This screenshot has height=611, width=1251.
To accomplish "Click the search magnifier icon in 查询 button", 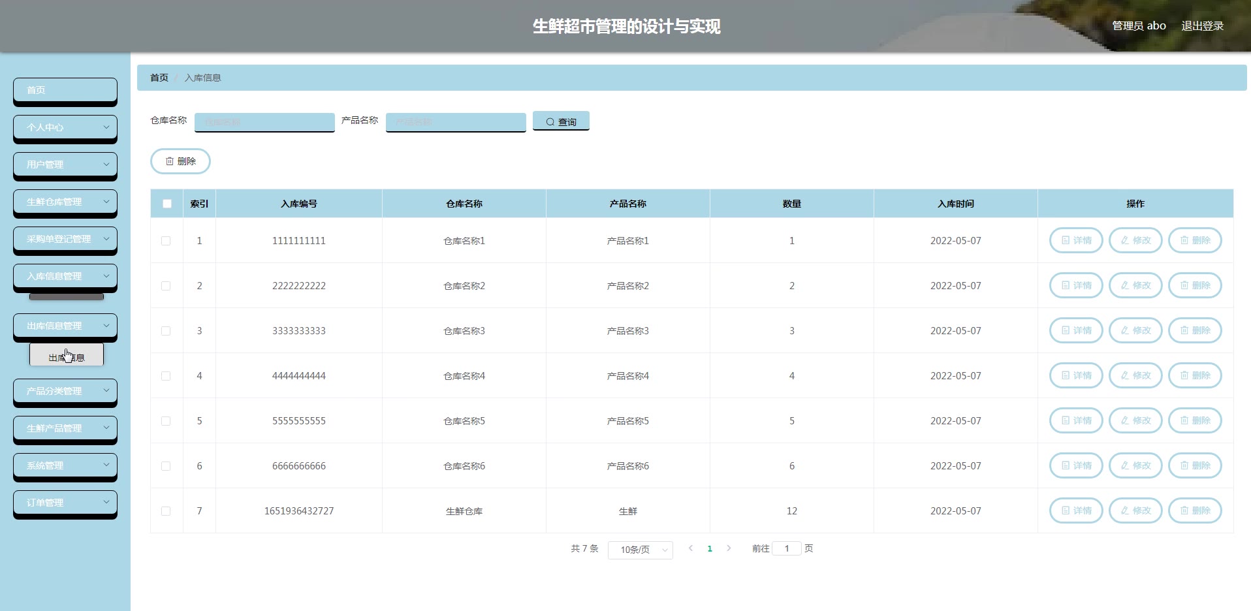I will coord(550,122).
